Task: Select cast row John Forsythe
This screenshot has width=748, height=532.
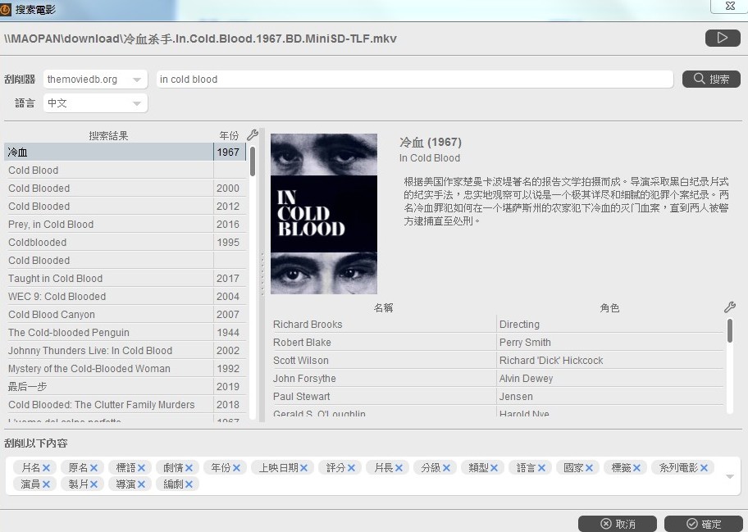Action: (x=497, y=379)
